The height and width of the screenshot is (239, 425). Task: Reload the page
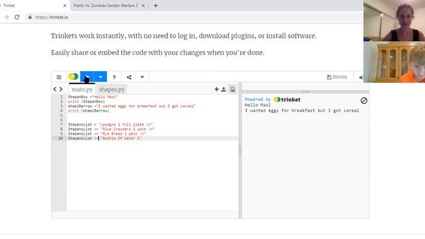(x=17, y=17)
